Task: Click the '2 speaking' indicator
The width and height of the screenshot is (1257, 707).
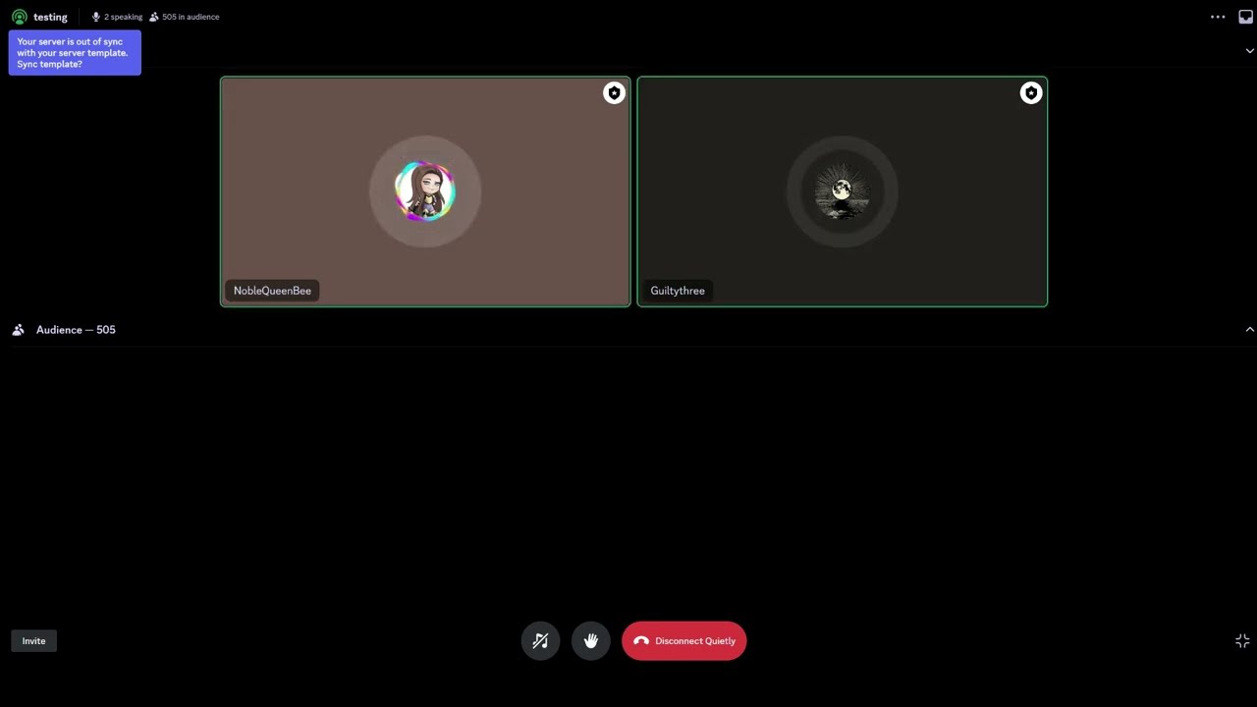Action: pyautogui.click(x=117, y=17)
